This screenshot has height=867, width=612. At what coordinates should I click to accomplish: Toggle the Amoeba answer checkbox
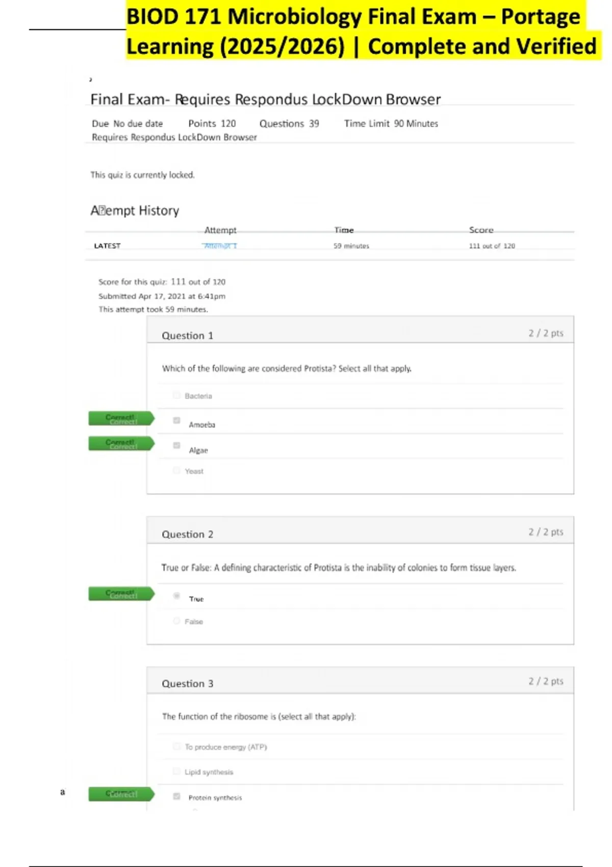[x=176, y=421]
